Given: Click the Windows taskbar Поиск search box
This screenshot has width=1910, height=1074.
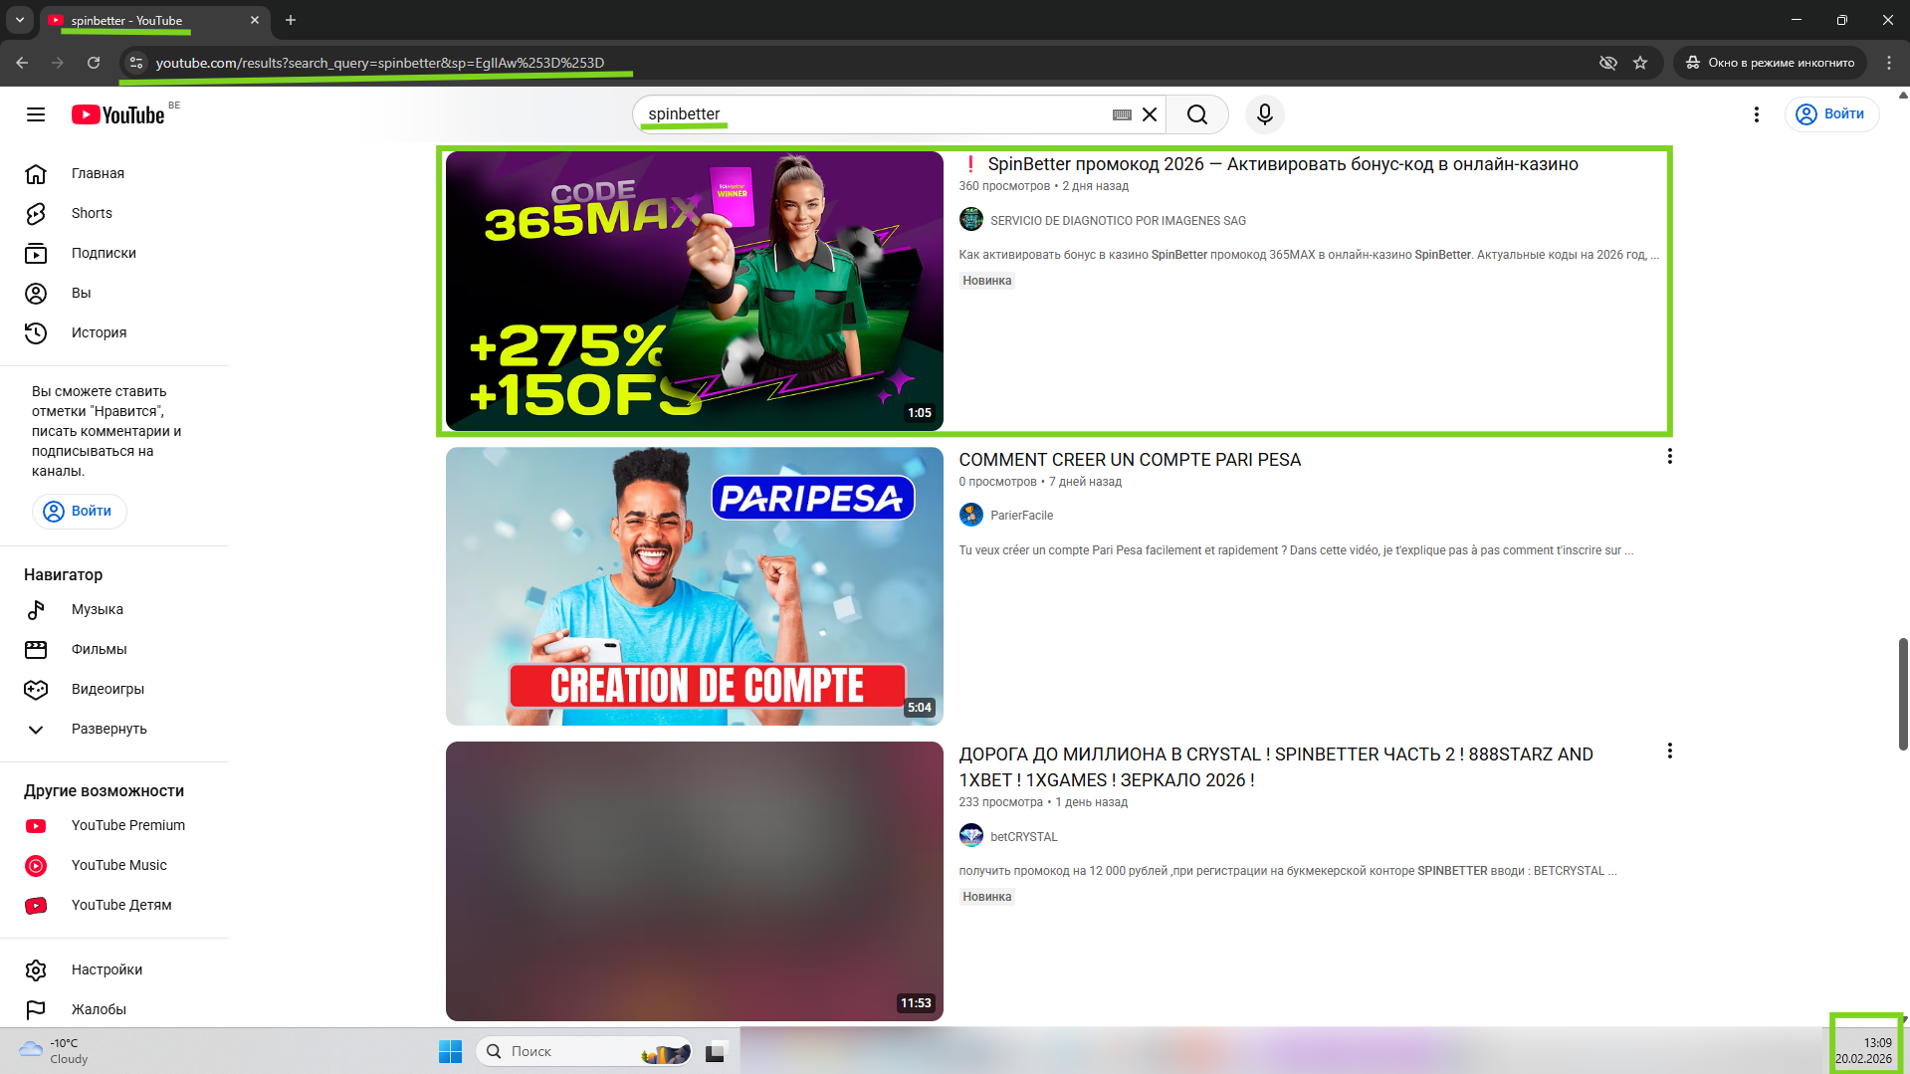Looking at the screenshot, I should pyautogui.click(x=584, y=1051).
